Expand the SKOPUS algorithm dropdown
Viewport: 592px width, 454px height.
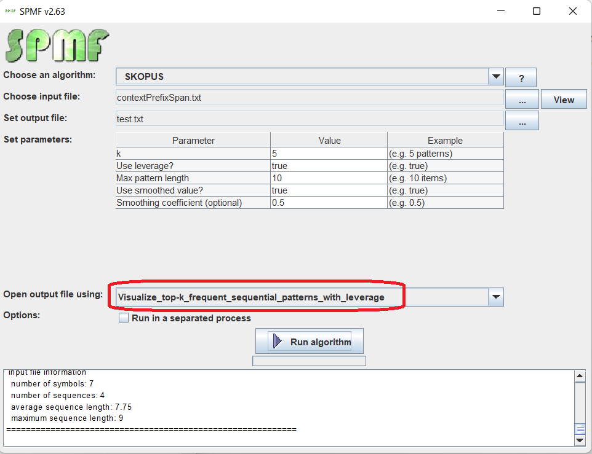496,77
